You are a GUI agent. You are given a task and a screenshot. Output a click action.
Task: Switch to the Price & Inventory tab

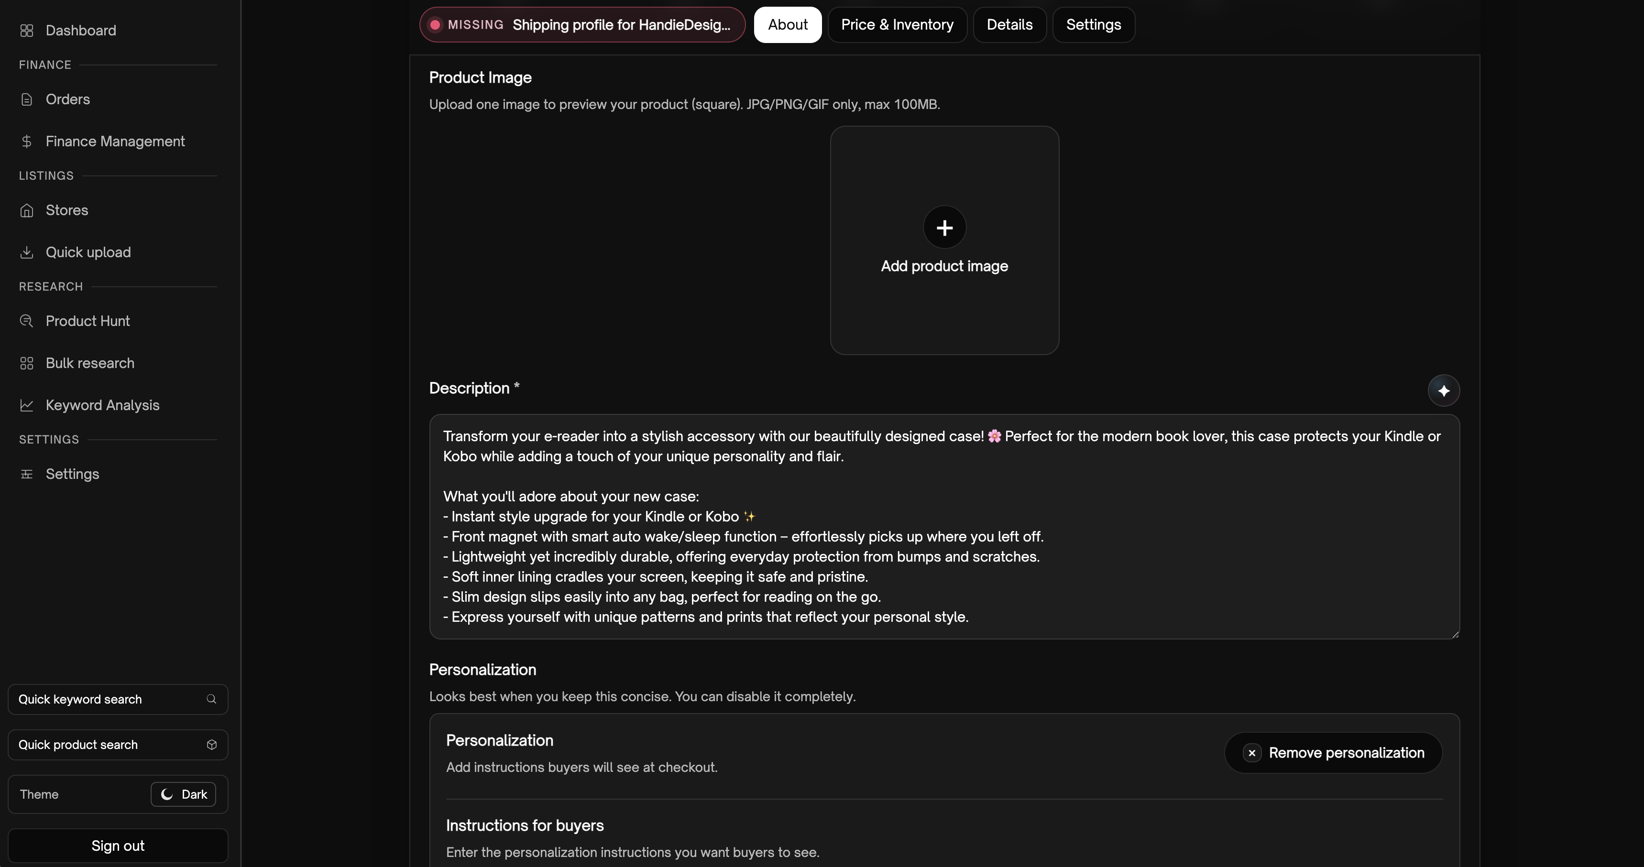tap(897, 25)
